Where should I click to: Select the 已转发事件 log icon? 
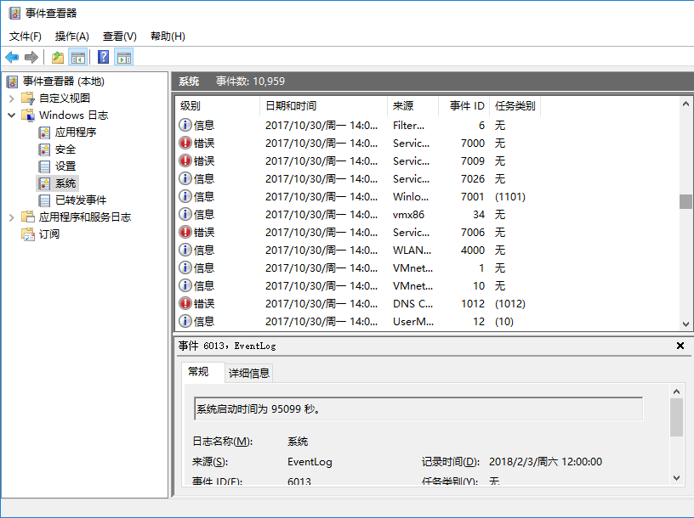[x=45, y=200]
